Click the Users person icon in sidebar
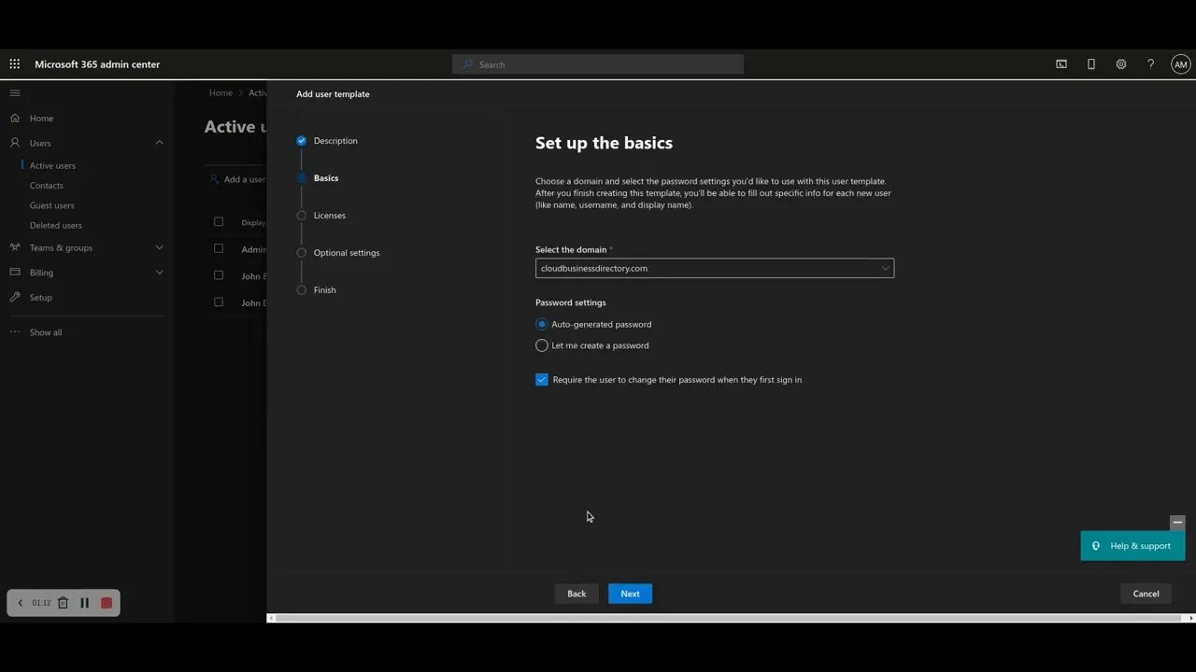1196x672 pixels. click(15, 143)
